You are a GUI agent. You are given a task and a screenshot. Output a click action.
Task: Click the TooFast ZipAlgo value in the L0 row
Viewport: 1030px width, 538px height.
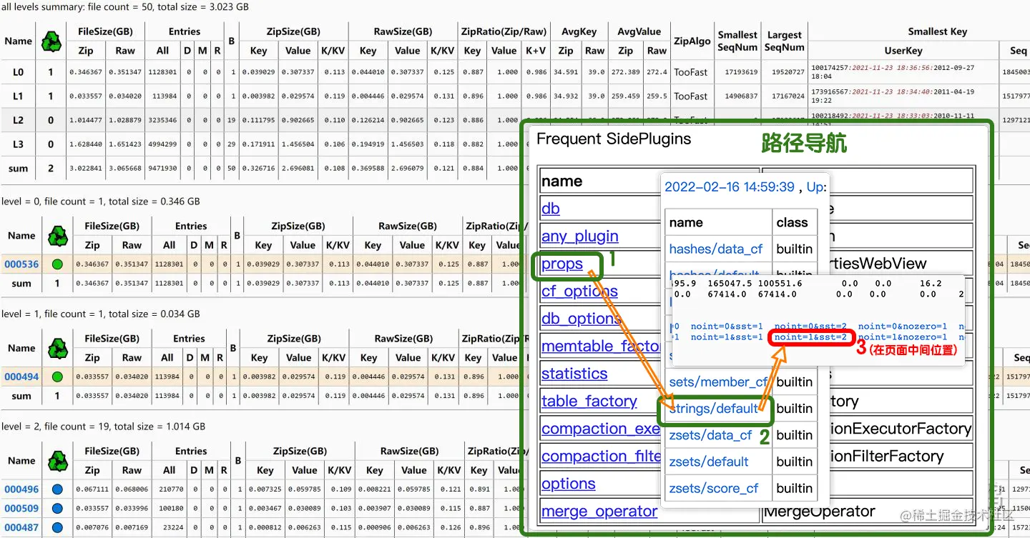(x=690, y=72)
